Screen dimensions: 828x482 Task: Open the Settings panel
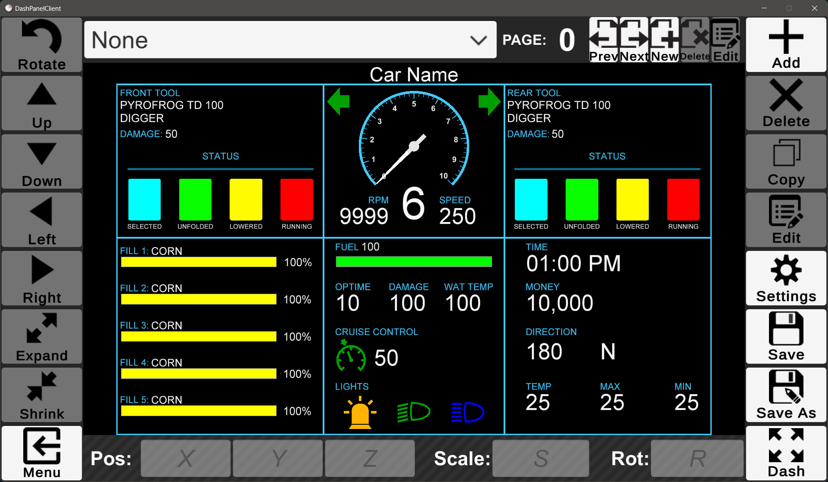786,278
